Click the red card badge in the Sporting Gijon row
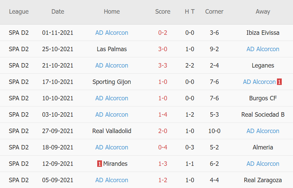This screenshot has height=188, width=293. click(x=279, y=82)
